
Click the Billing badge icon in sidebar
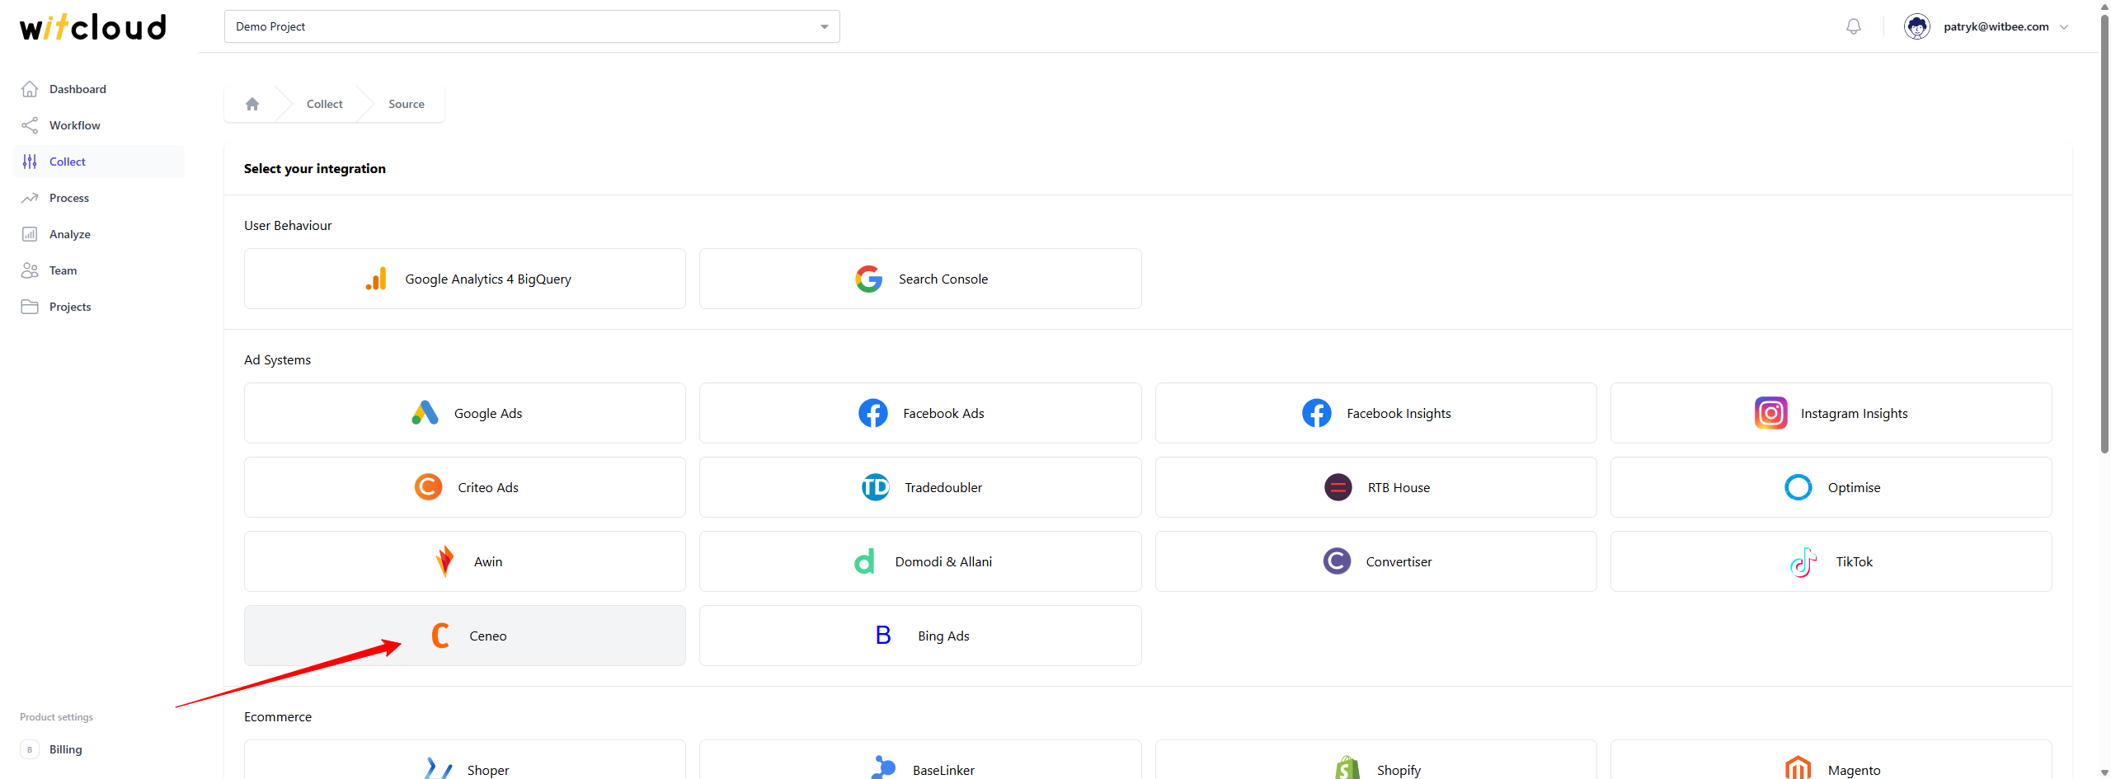(x=30, y=749)
